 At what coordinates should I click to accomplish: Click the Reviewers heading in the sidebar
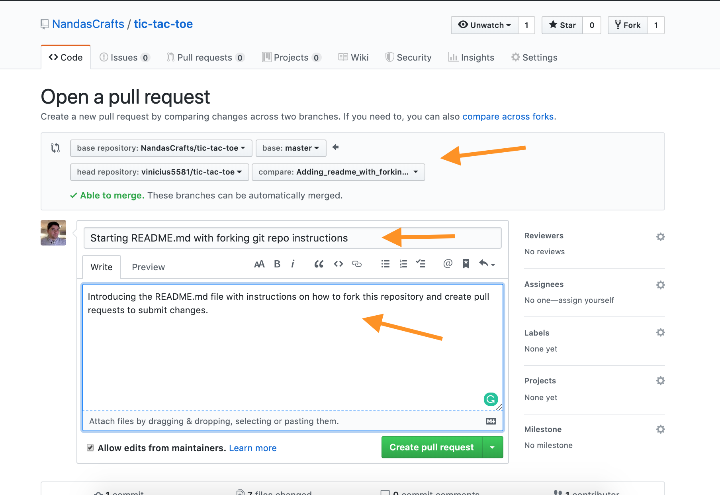(544, 236)
